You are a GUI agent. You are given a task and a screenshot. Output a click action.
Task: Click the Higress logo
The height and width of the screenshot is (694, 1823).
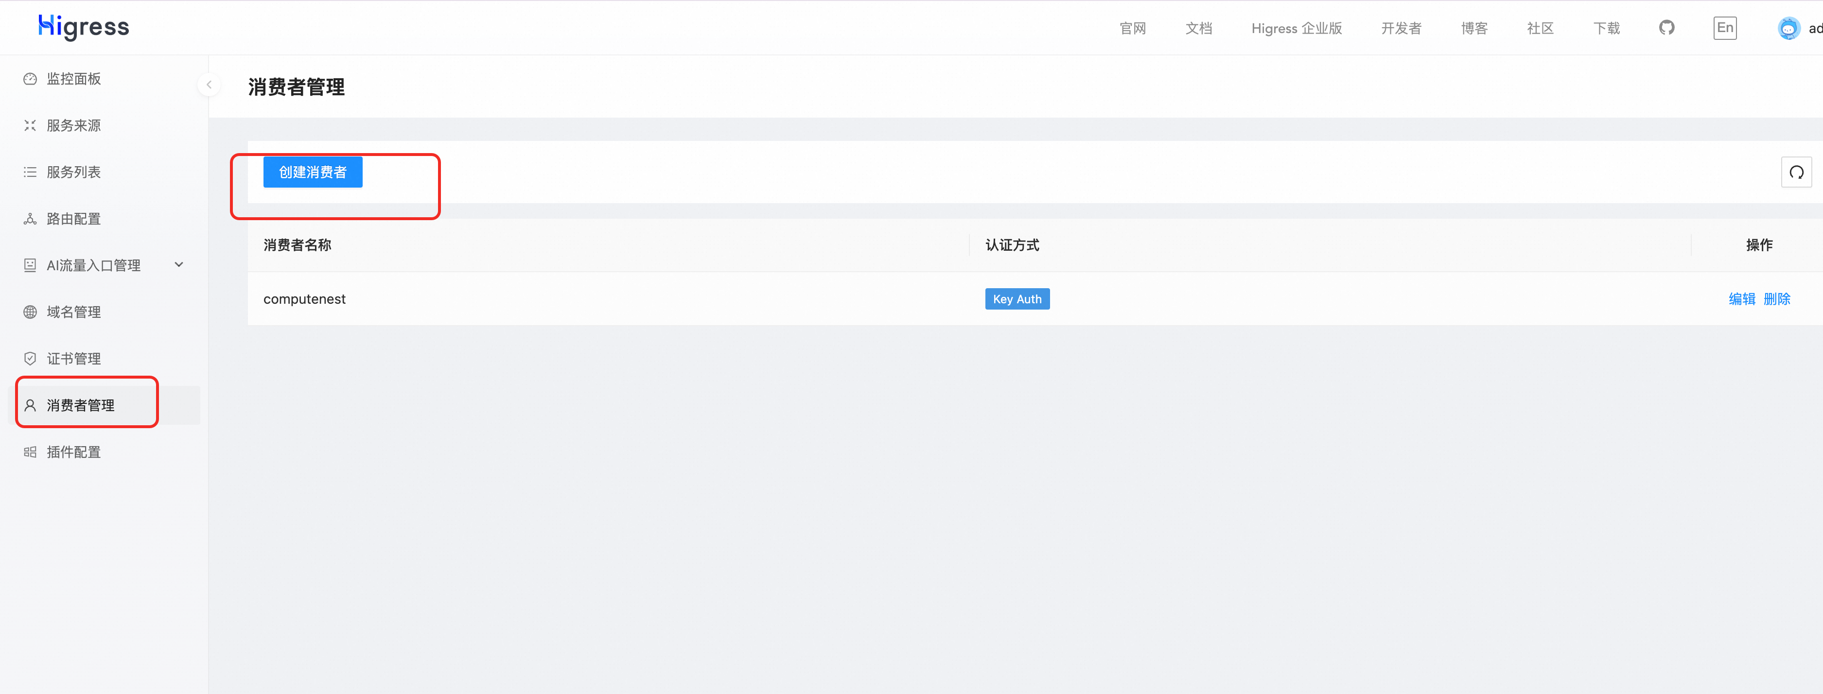[84, 27]
